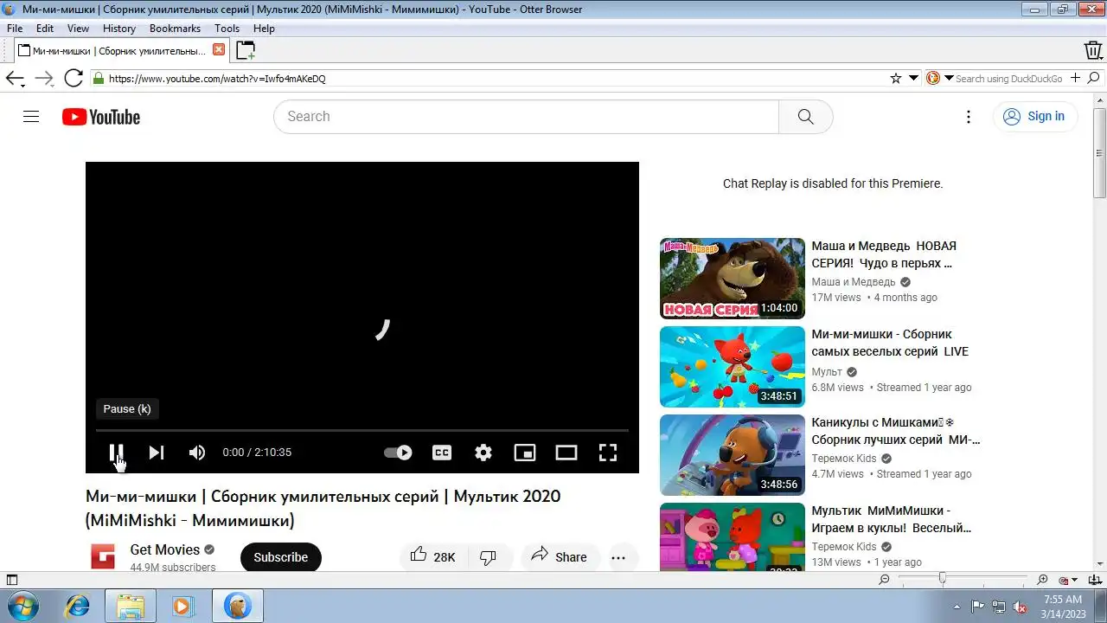
Task: Open the Edit menu
Action: click(x=45, y=29)
